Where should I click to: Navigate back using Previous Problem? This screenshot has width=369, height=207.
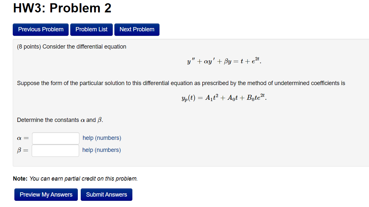coord(41,29)
